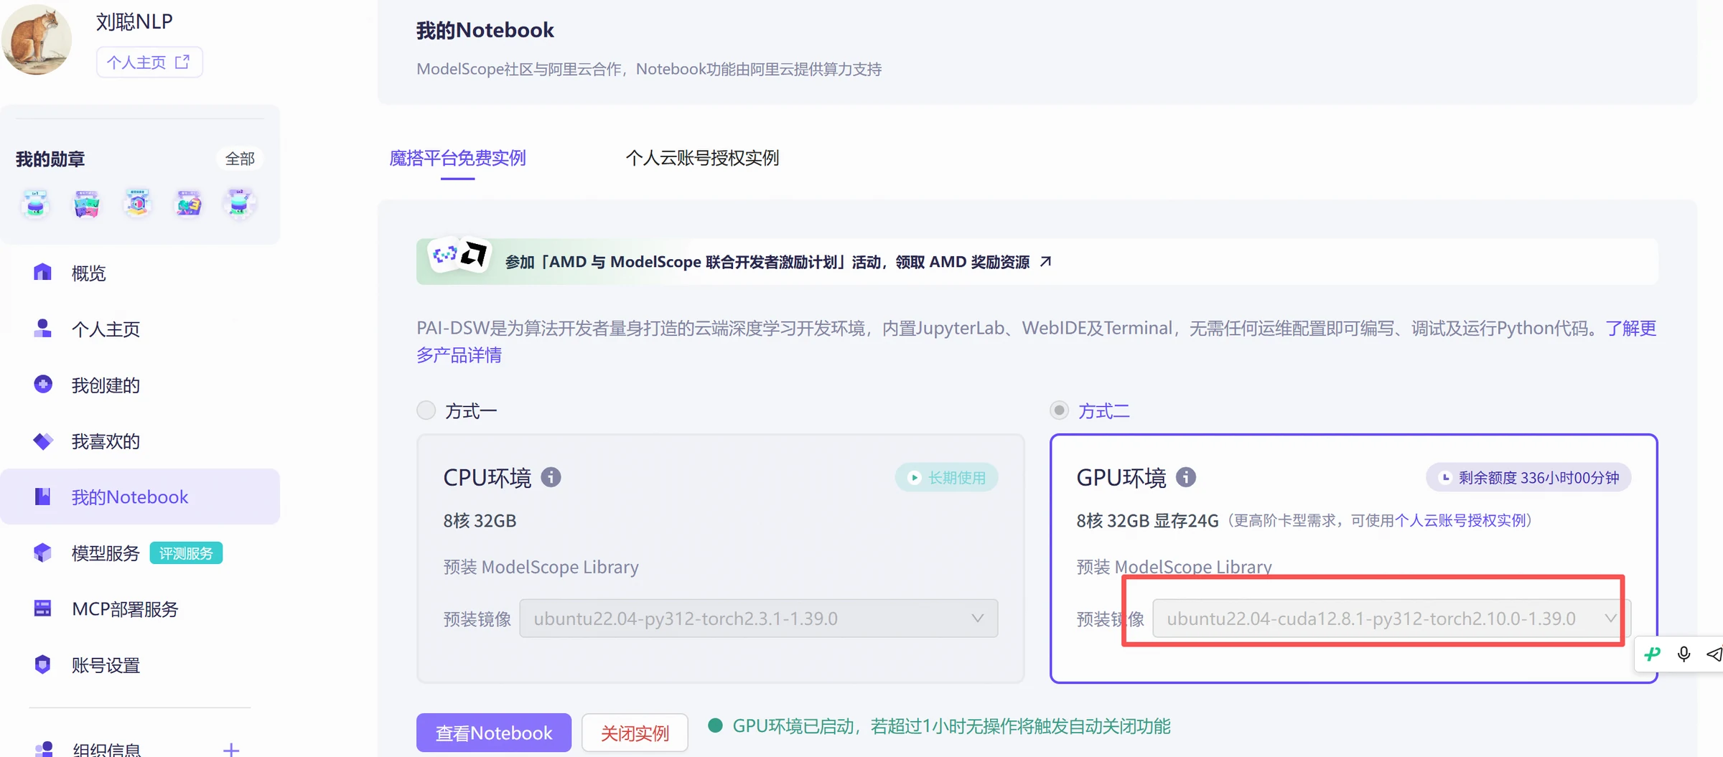Click the green logo icon in floating toolbar
The width and height of the screenshot is (1723, 757).
1653,654
